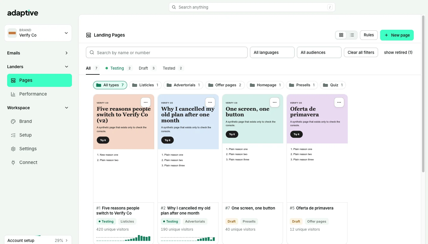Screen dimensions: 428x244
Task: Click the Connect plug icon
Action: click(x=13, y=162)
